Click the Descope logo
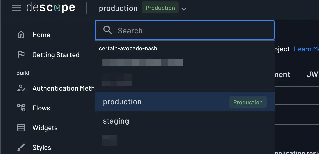Viewport: 319px width, 154px height. coord(51,8)
